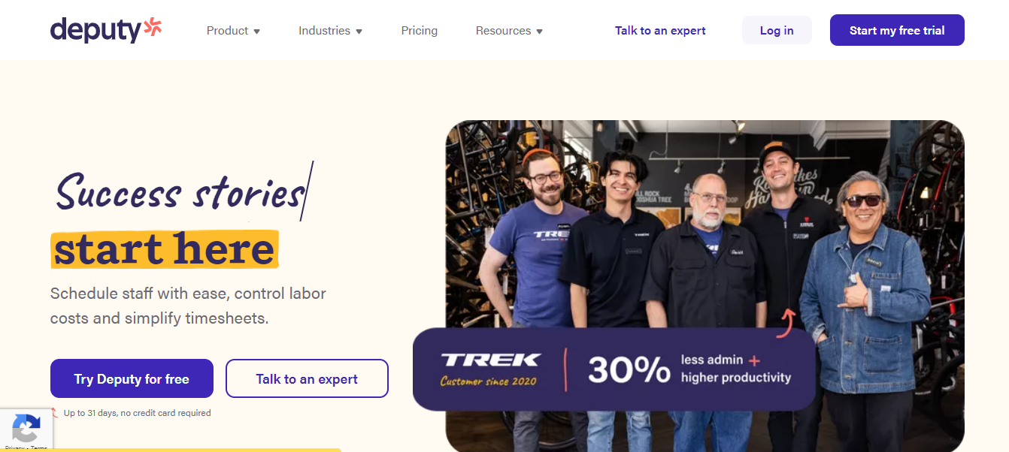Click the Deputy logo
Viewport: 1009px width, 452px height.
(x=106, y=30)
